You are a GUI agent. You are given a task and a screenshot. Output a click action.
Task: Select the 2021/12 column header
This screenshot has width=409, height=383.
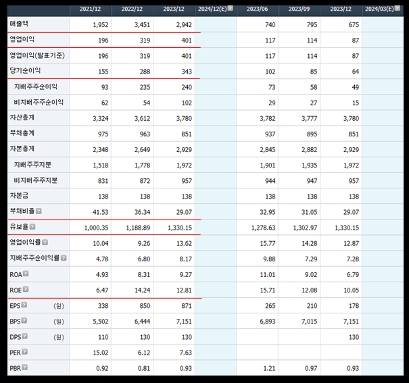[91, 9]
